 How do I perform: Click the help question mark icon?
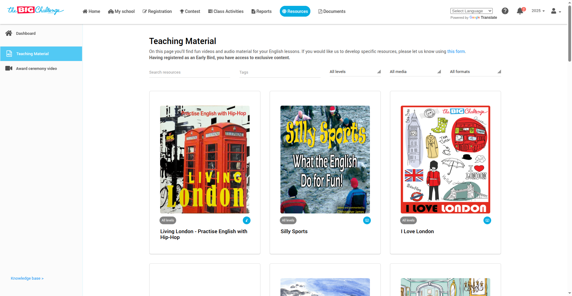pos(505,11)
